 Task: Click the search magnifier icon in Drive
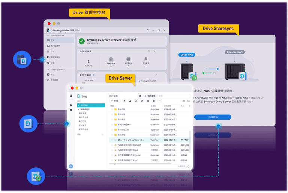pyautogui.click(x=140, y=96)
